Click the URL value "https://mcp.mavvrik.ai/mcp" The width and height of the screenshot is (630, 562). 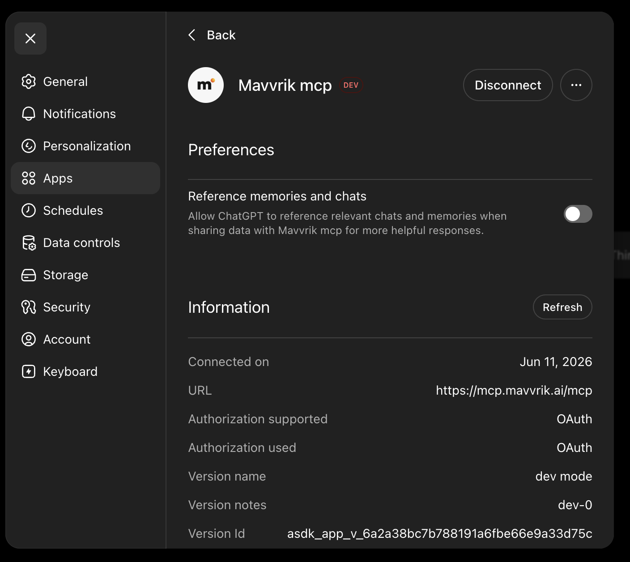point(514,390)
